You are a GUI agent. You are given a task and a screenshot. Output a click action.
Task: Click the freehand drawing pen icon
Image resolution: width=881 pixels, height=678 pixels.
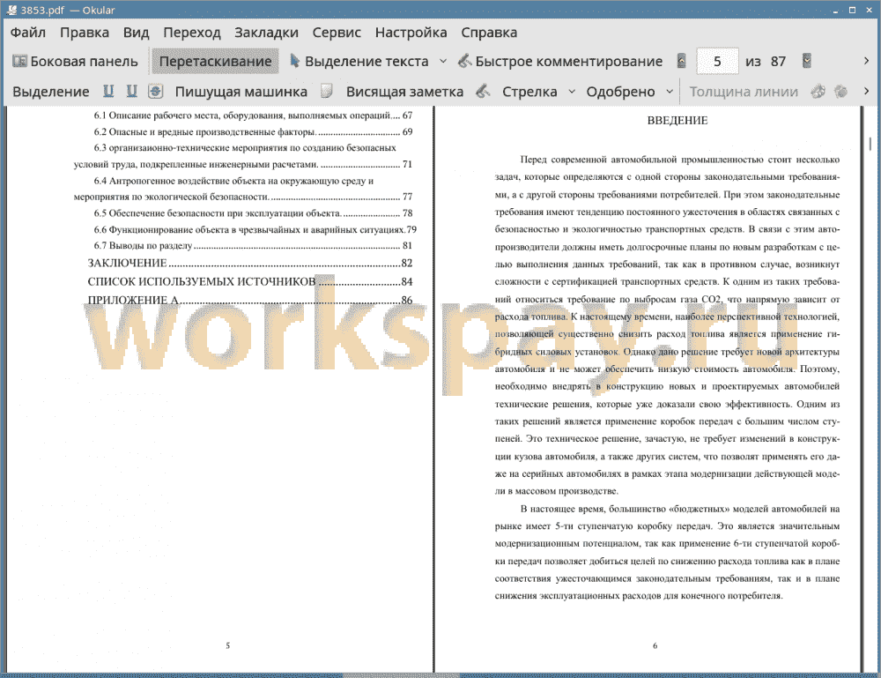click(x=483, y=91)
